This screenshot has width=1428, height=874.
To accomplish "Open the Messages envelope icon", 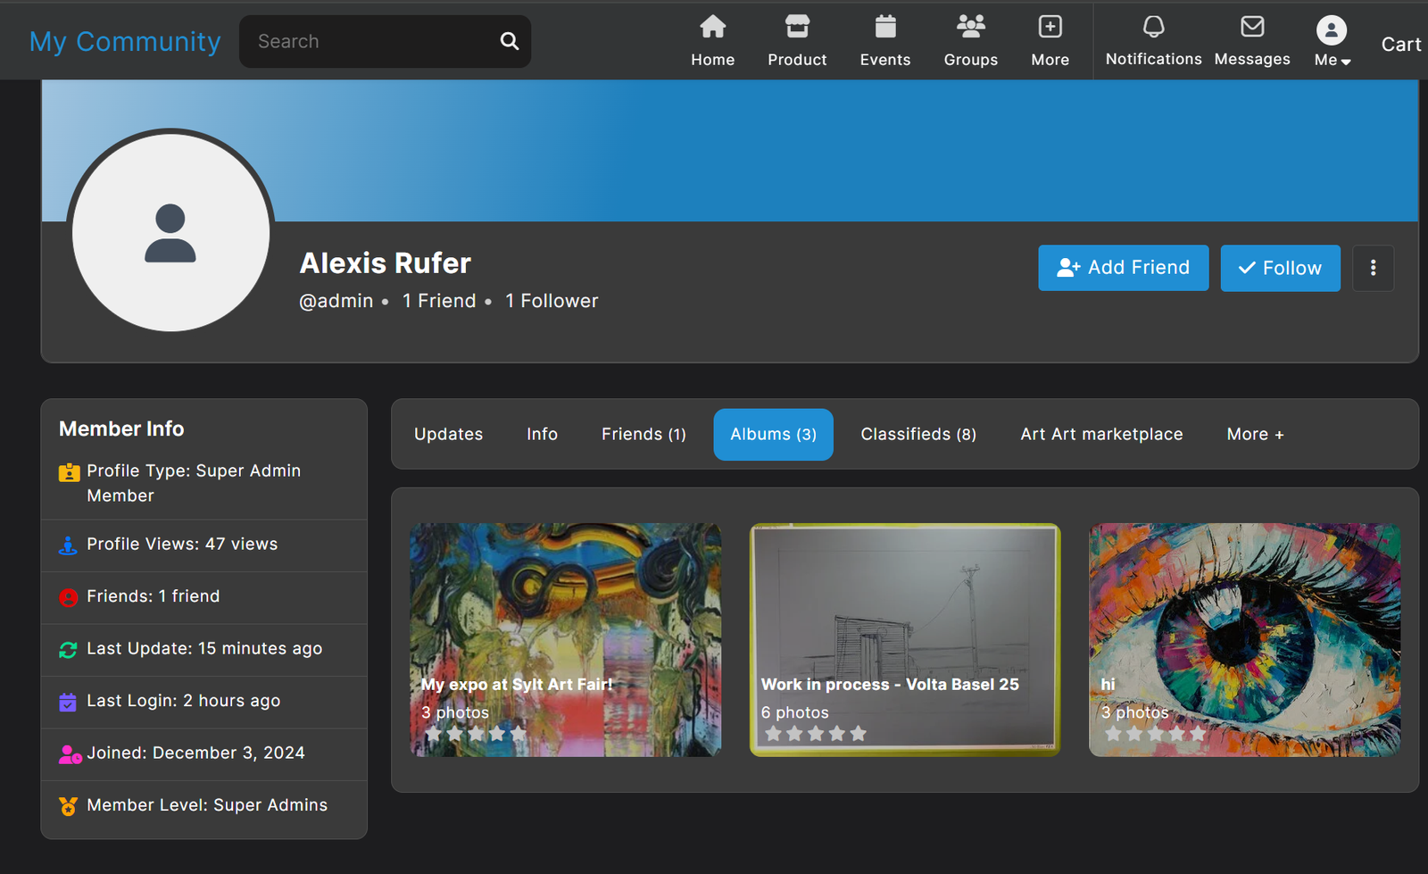I will click(x=1251, y=28).
